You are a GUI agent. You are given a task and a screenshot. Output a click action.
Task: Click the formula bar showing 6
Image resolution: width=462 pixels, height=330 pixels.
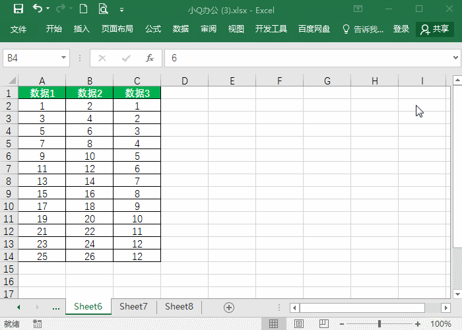(308, 58)
